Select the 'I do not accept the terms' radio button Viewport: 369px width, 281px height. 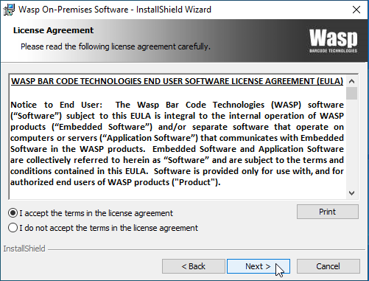pyautogui.click(x=13, y=228)
